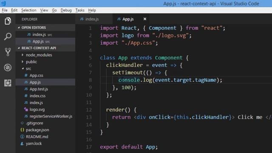Collapse the src folder
272x153 pixels.
(x=23, y=68)
